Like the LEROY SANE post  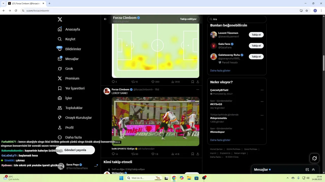pyautogui.click(x=153, y=154)
